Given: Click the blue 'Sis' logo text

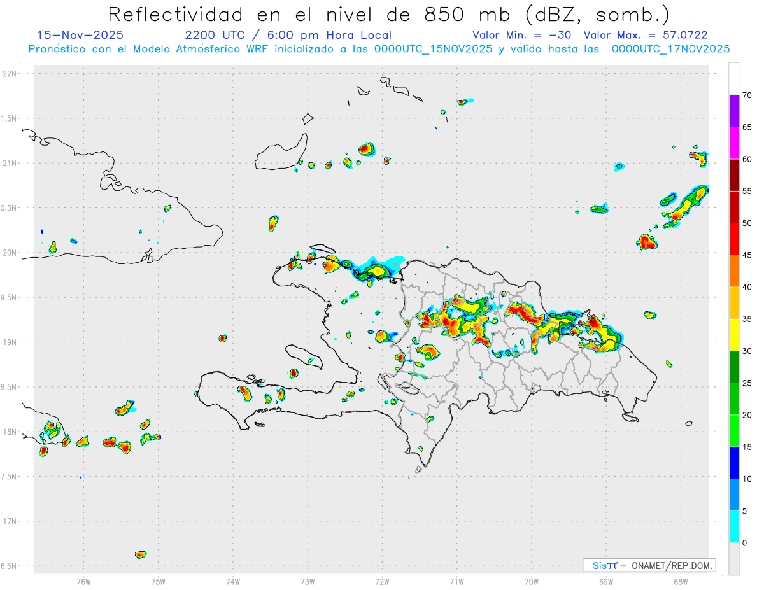Looking at the screenshot, I should (x=600, y=565).
